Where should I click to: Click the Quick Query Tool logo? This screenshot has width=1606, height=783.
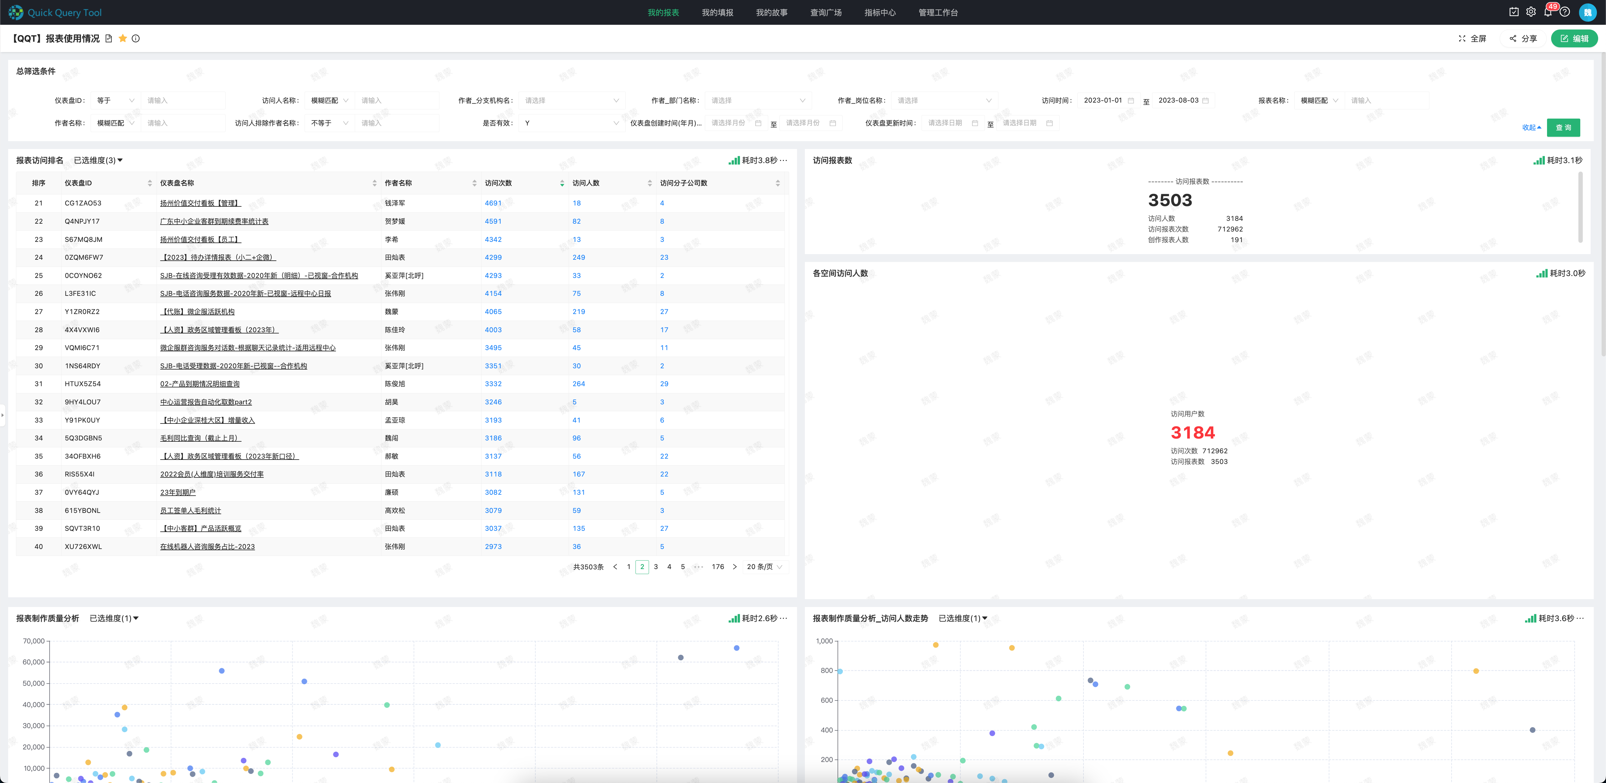pyautogui.click(x=55, y=13)
